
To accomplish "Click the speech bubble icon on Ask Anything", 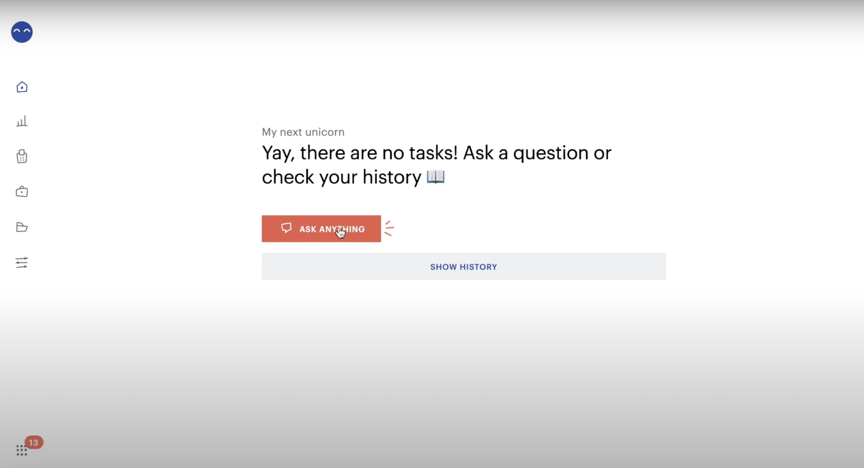I will point(286,228).
